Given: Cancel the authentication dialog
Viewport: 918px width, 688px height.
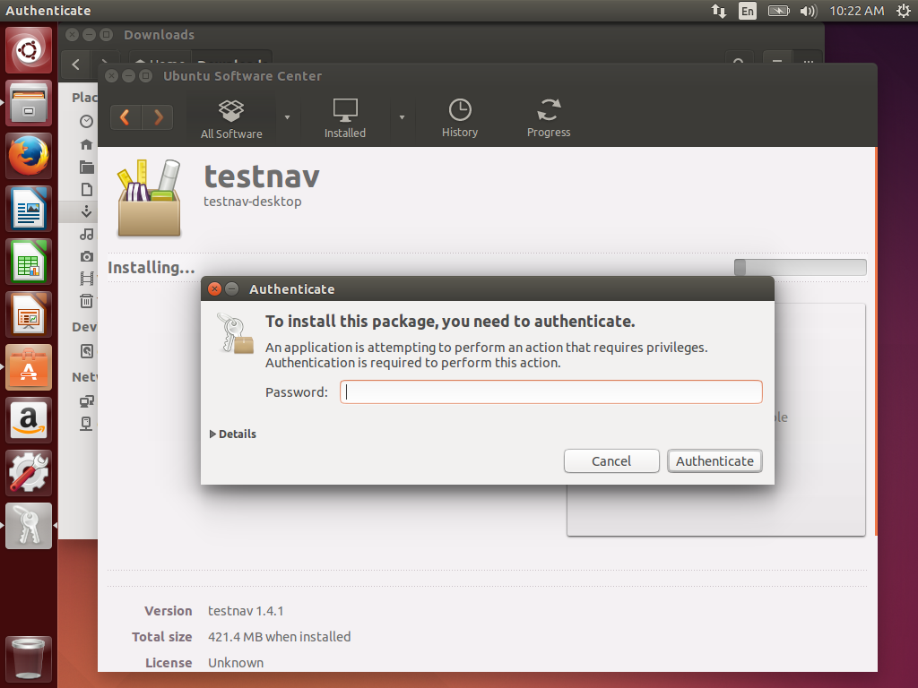Looking at the screenshot, I should pyautogui.click(x=611, y=460).
